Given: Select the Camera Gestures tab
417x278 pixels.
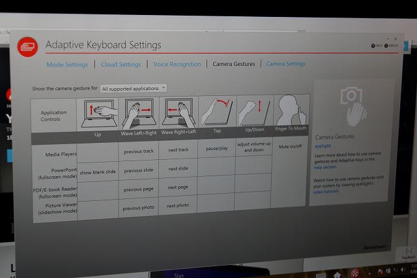Looking at the screenshot, I should [x=234, y=64].
